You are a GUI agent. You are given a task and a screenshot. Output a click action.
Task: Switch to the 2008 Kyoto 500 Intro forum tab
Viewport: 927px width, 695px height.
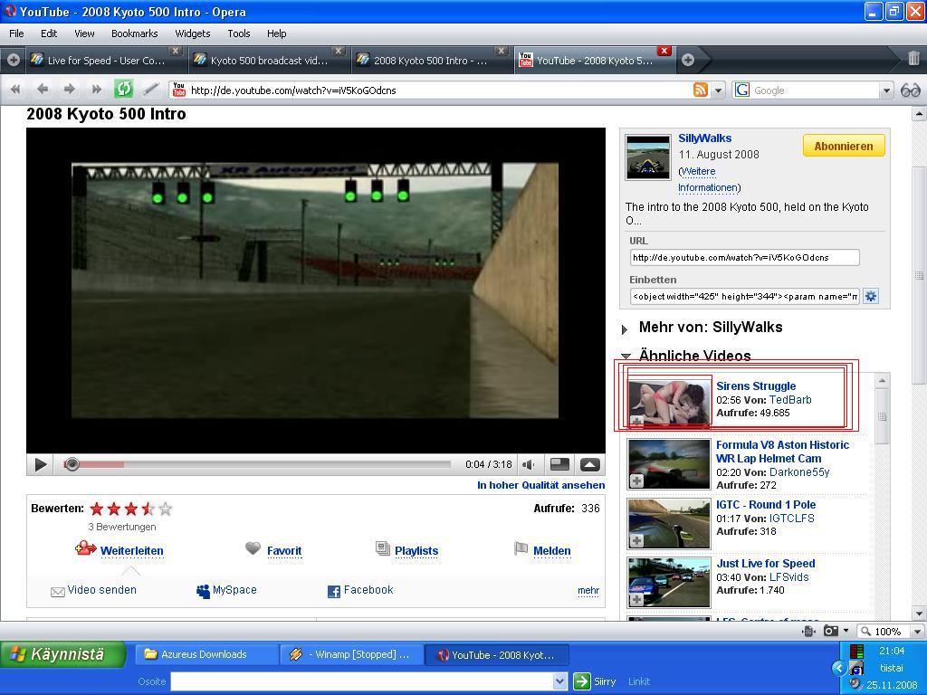point(432,61)
